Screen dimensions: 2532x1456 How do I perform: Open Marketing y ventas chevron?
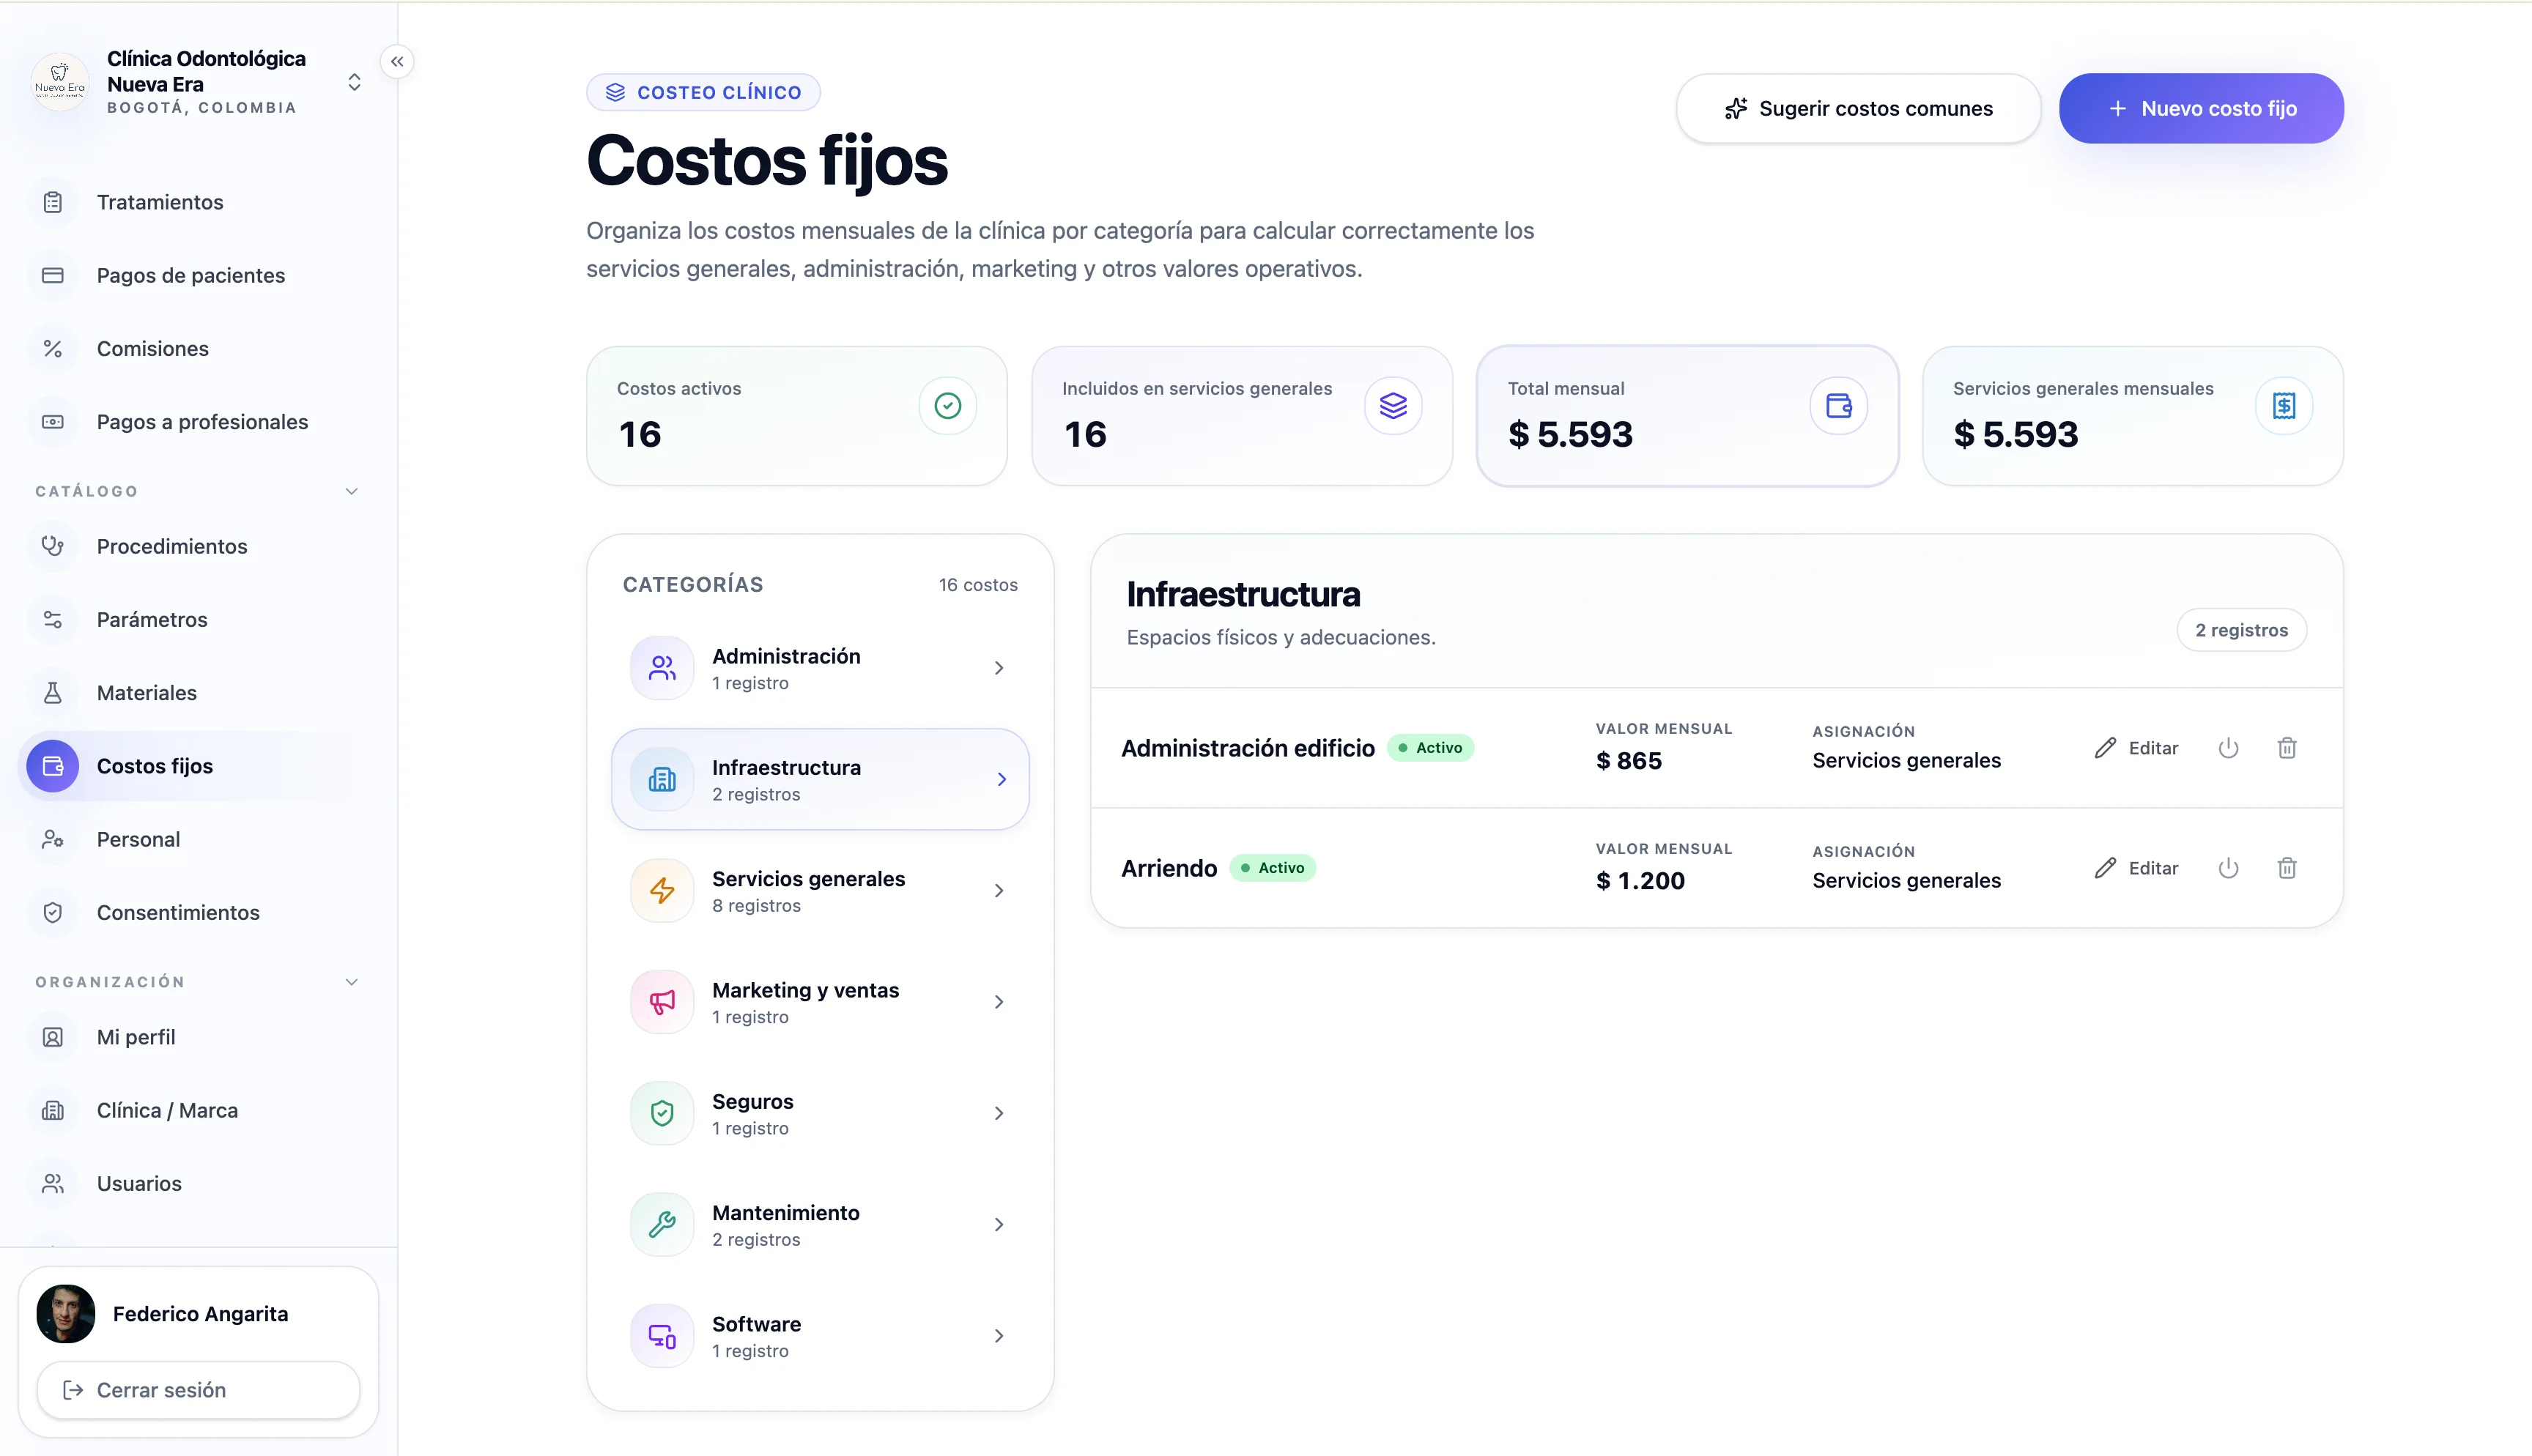click(998, 1001)
